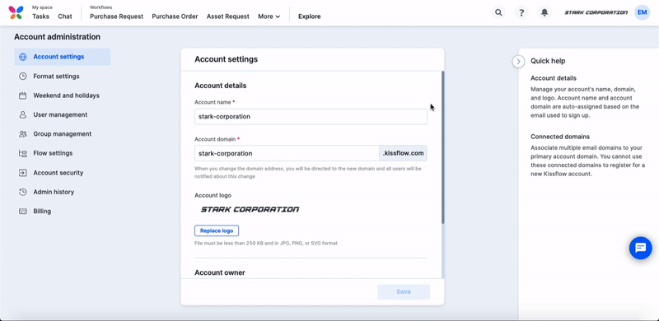659x321 pixels.
Task: Click into the Account name field
Action: click(311, 116)
